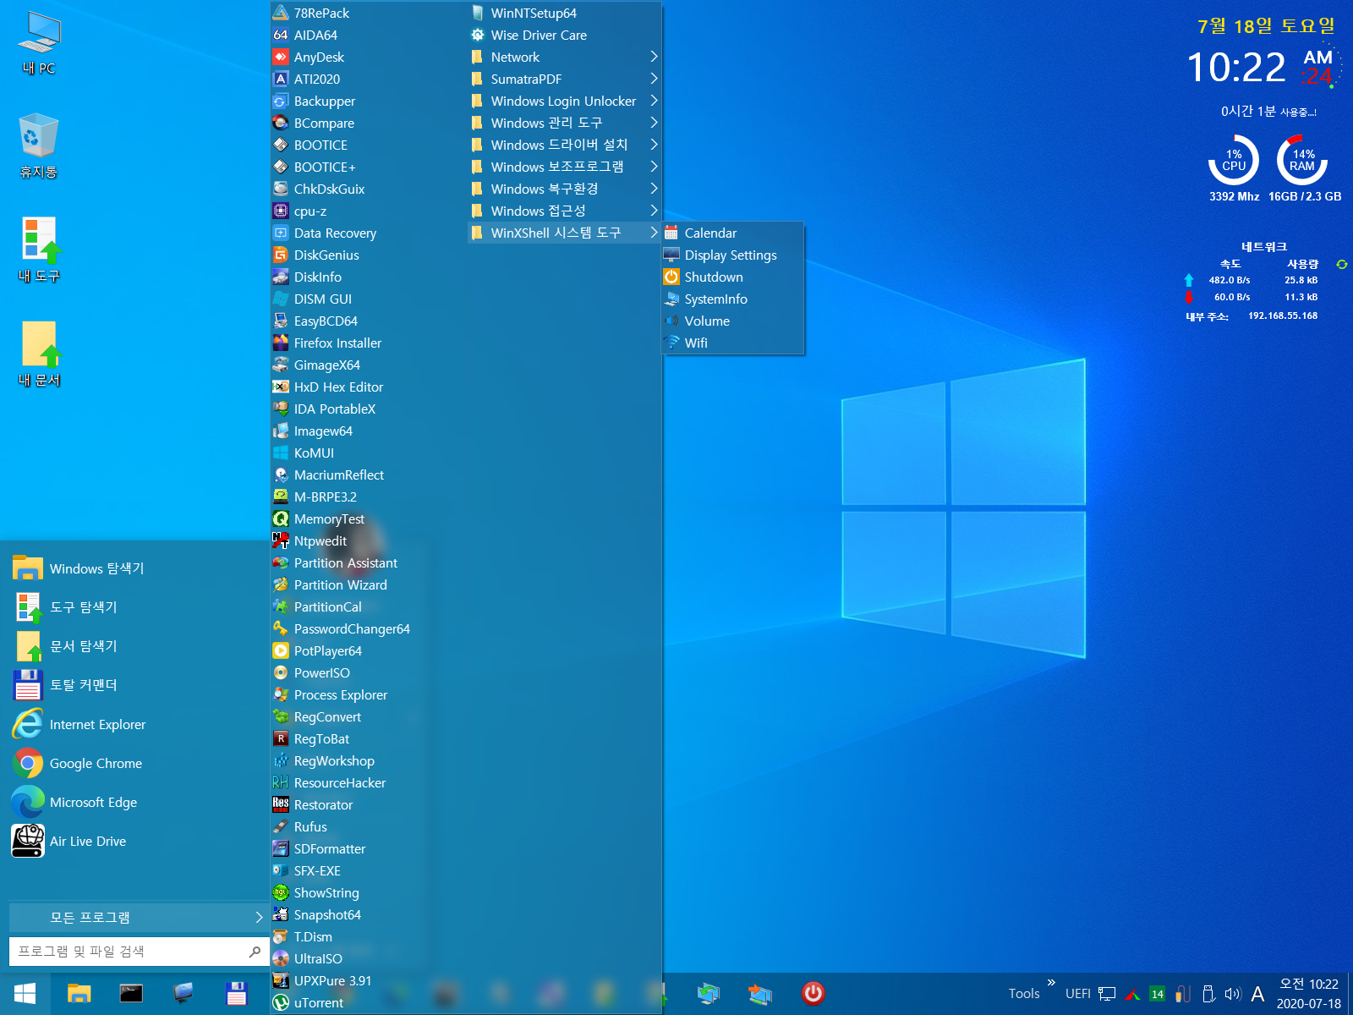Viewport: 1353px width, 1015px height.
Task: Expand Windows 보조프로그램 submenu arrow
Action: [654, 167]
